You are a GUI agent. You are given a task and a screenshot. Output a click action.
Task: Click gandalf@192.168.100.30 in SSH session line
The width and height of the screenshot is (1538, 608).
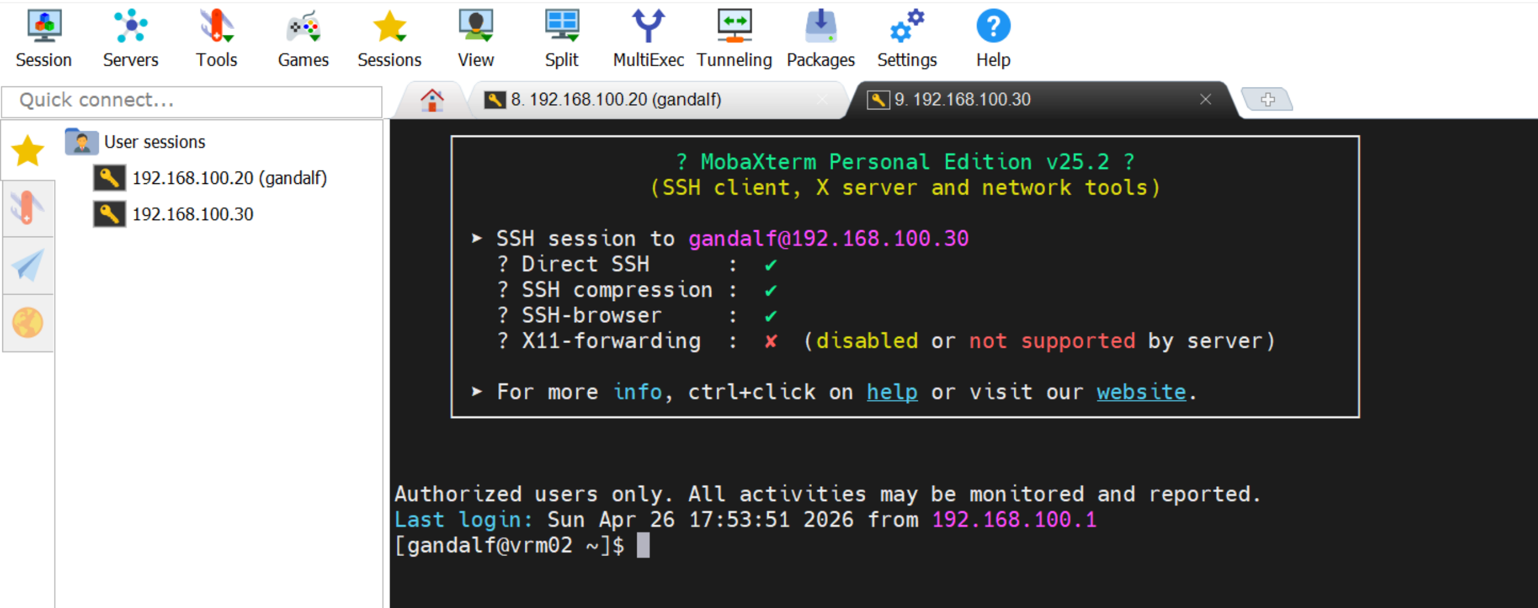click(828, 239)
